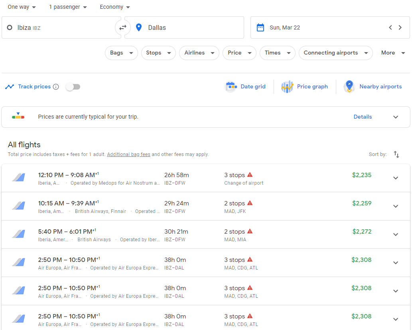
Task: Click the warning icon next to 3 stops
Action: tap(250, 174)
